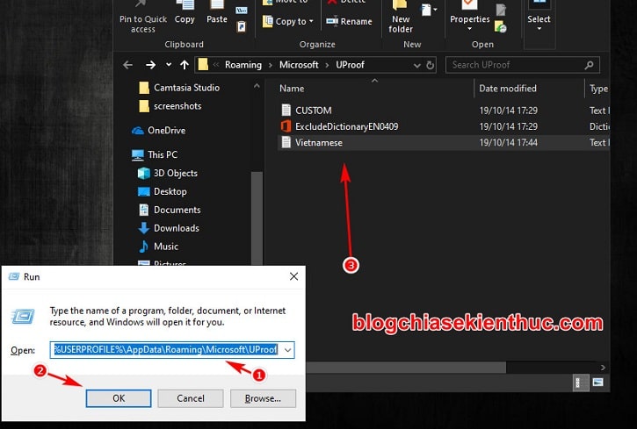
Task: Open Documents in navigation pane
Action: [x=170, y=210]
